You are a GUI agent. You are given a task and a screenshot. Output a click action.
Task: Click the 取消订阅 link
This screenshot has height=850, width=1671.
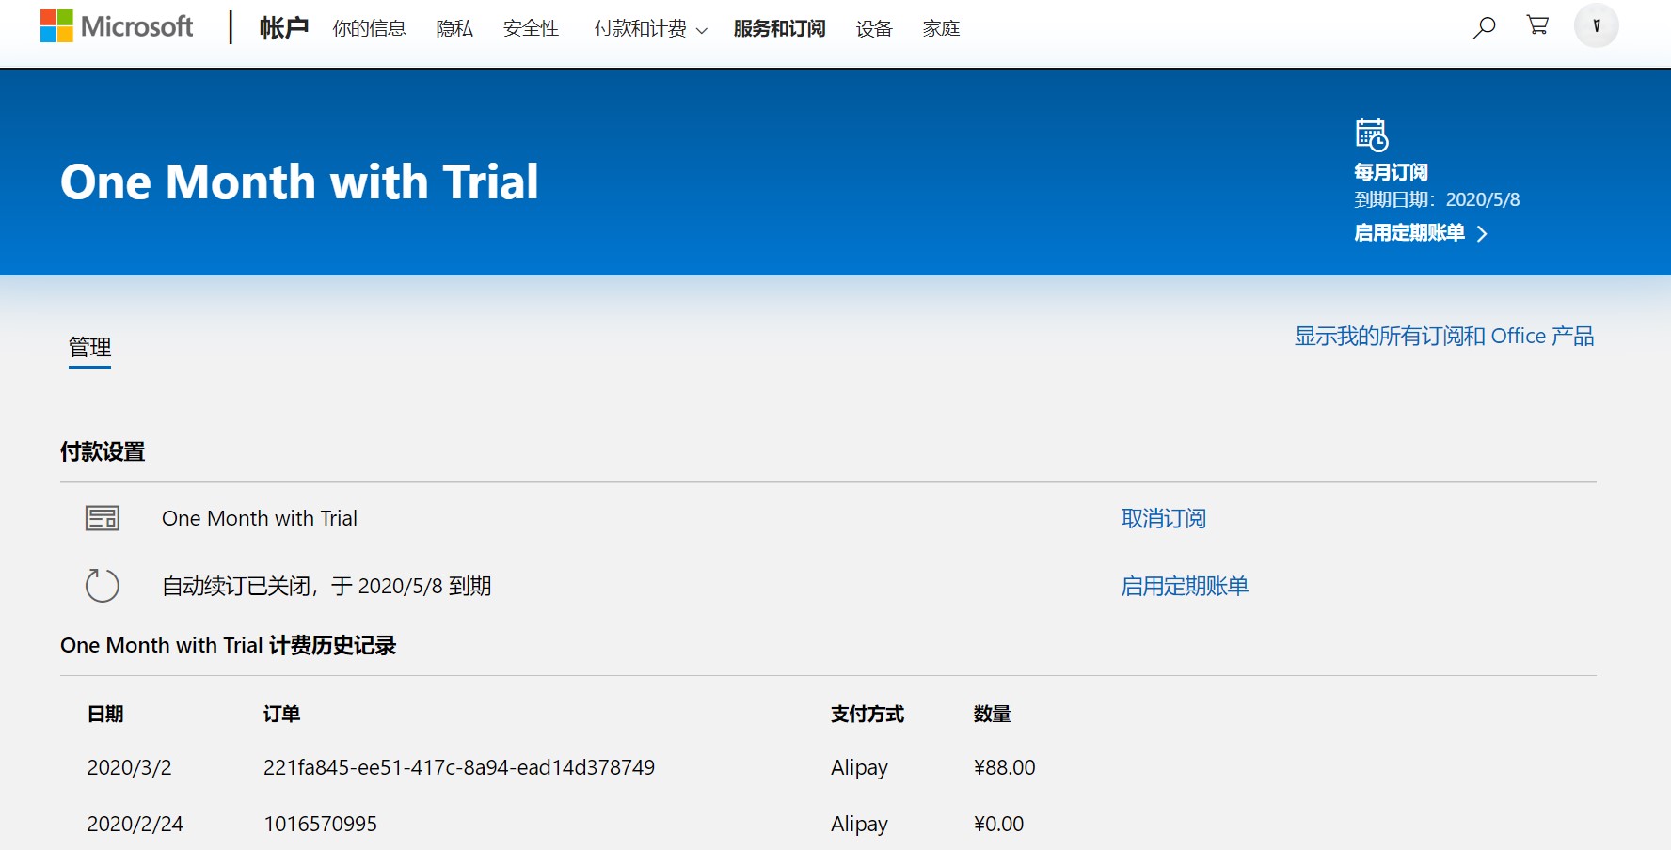coord(1164,518)
